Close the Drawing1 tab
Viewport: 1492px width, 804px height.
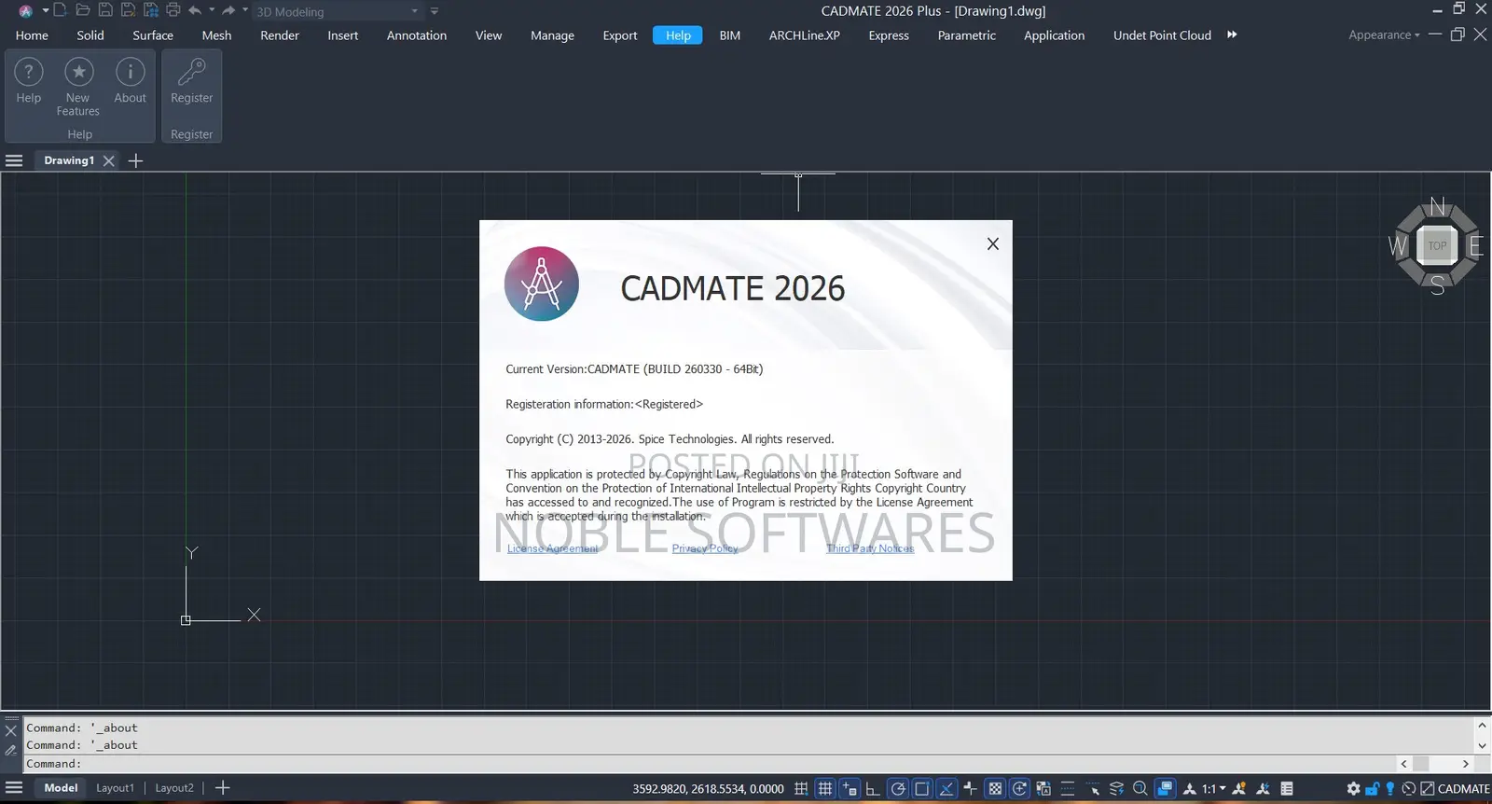pyautogui.click(x=109, y=160)
